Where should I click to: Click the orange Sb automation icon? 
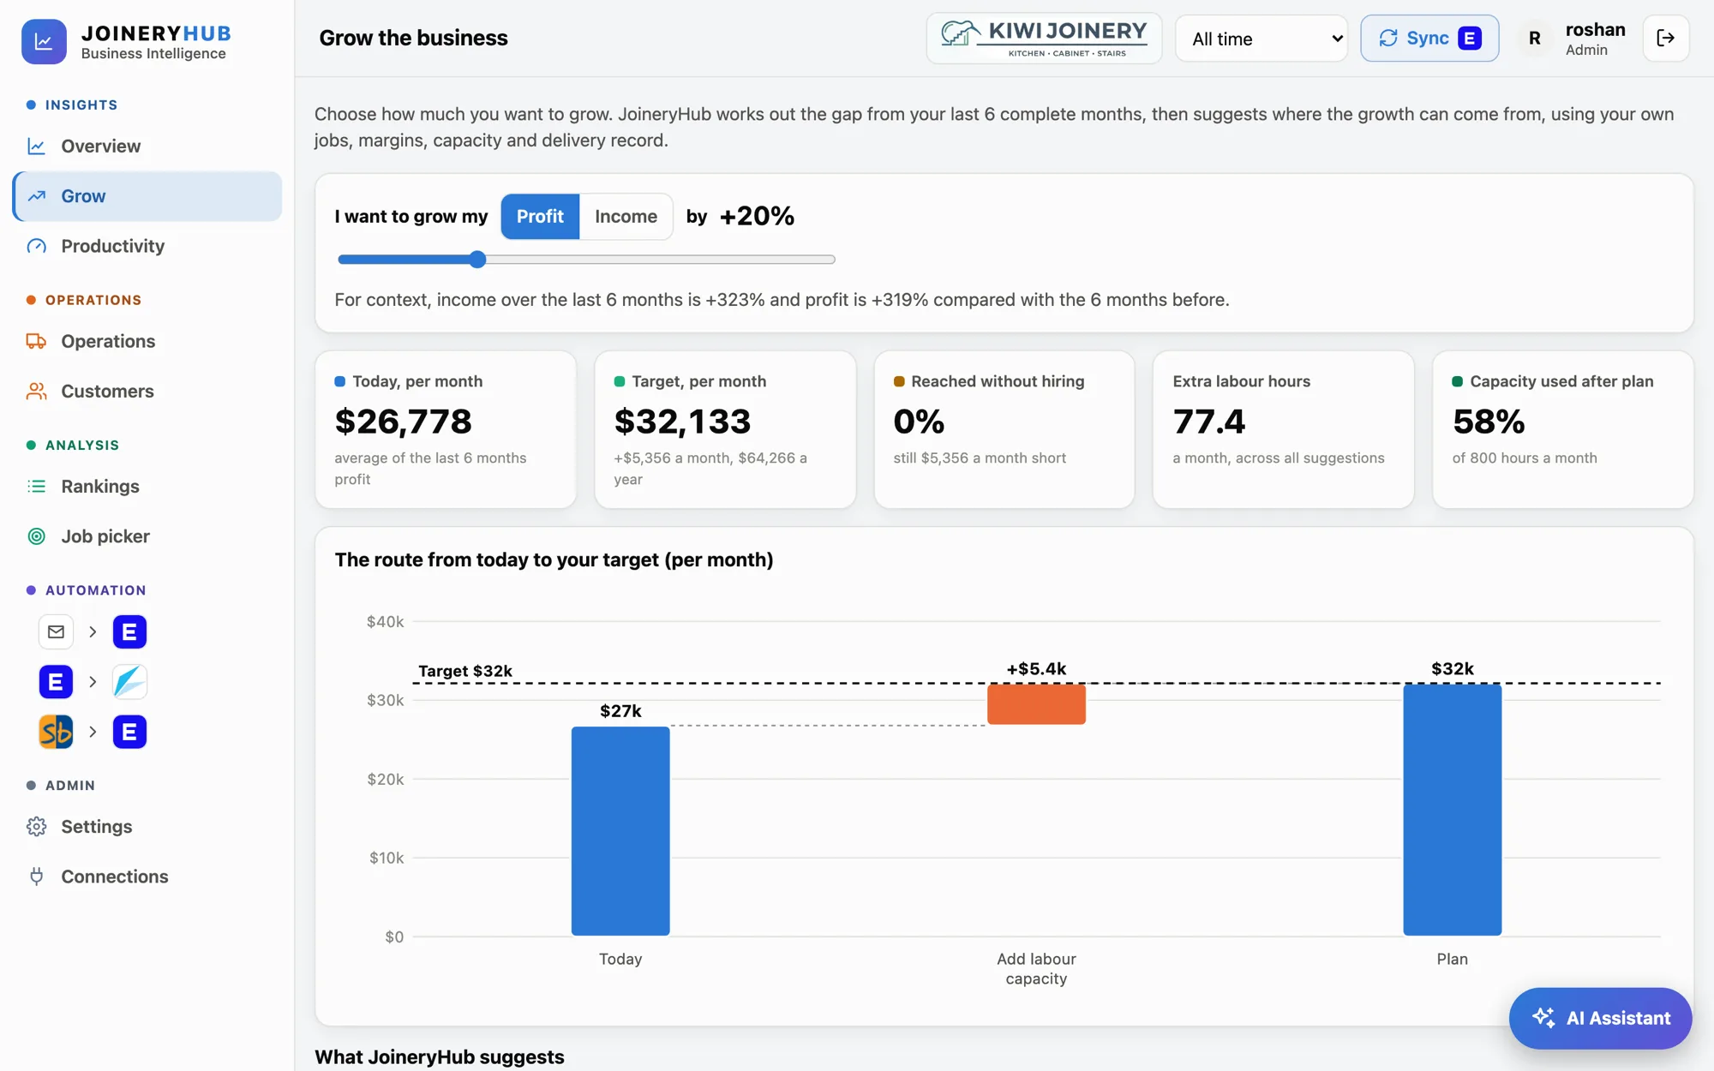[56, 732]
